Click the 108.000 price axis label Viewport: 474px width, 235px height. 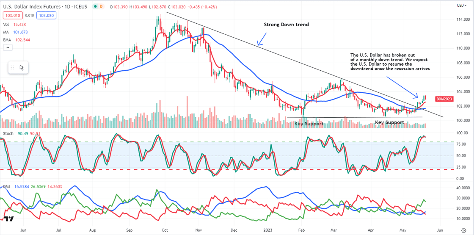[463, 63]
